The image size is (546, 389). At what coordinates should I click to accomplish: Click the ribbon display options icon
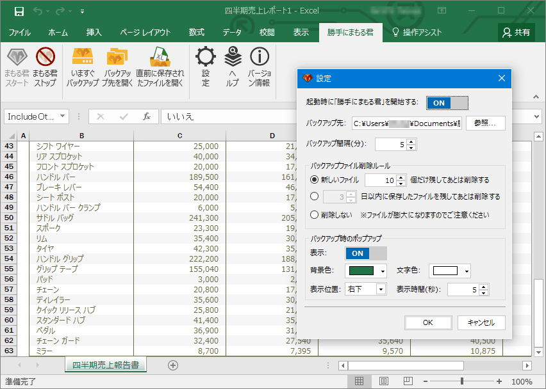click(x=442, y=11)
